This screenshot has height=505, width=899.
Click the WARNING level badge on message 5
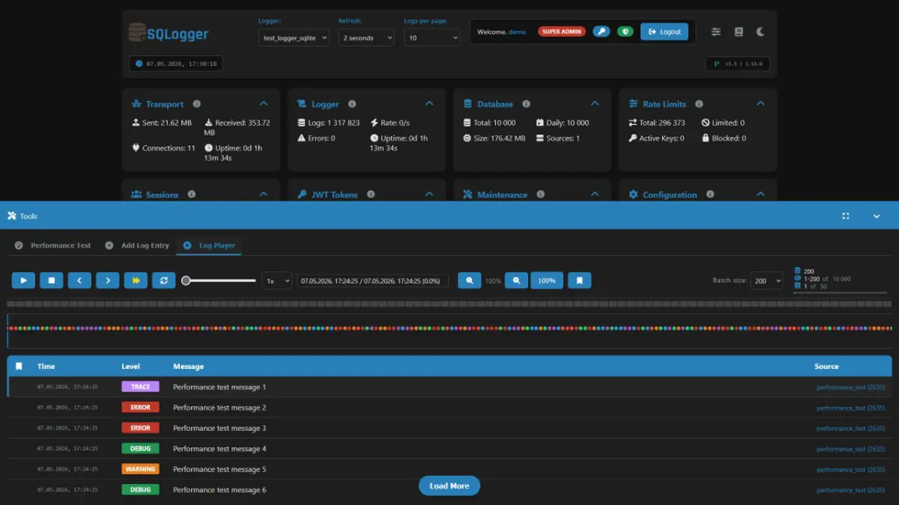coord(140,469)
